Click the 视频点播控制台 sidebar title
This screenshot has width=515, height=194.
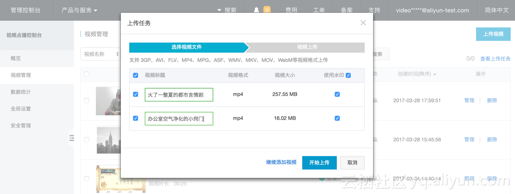click(x=24, y=35)
